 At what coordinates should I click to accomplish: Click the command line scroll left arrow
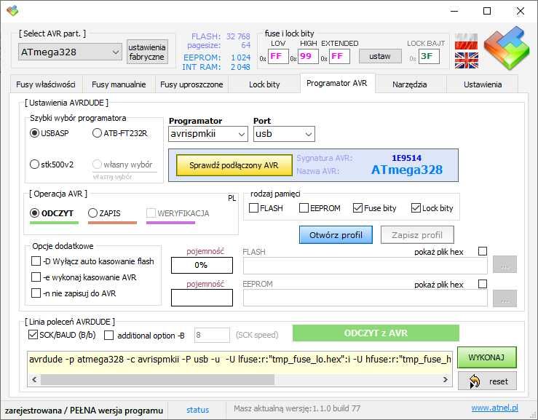click(34, 379)
